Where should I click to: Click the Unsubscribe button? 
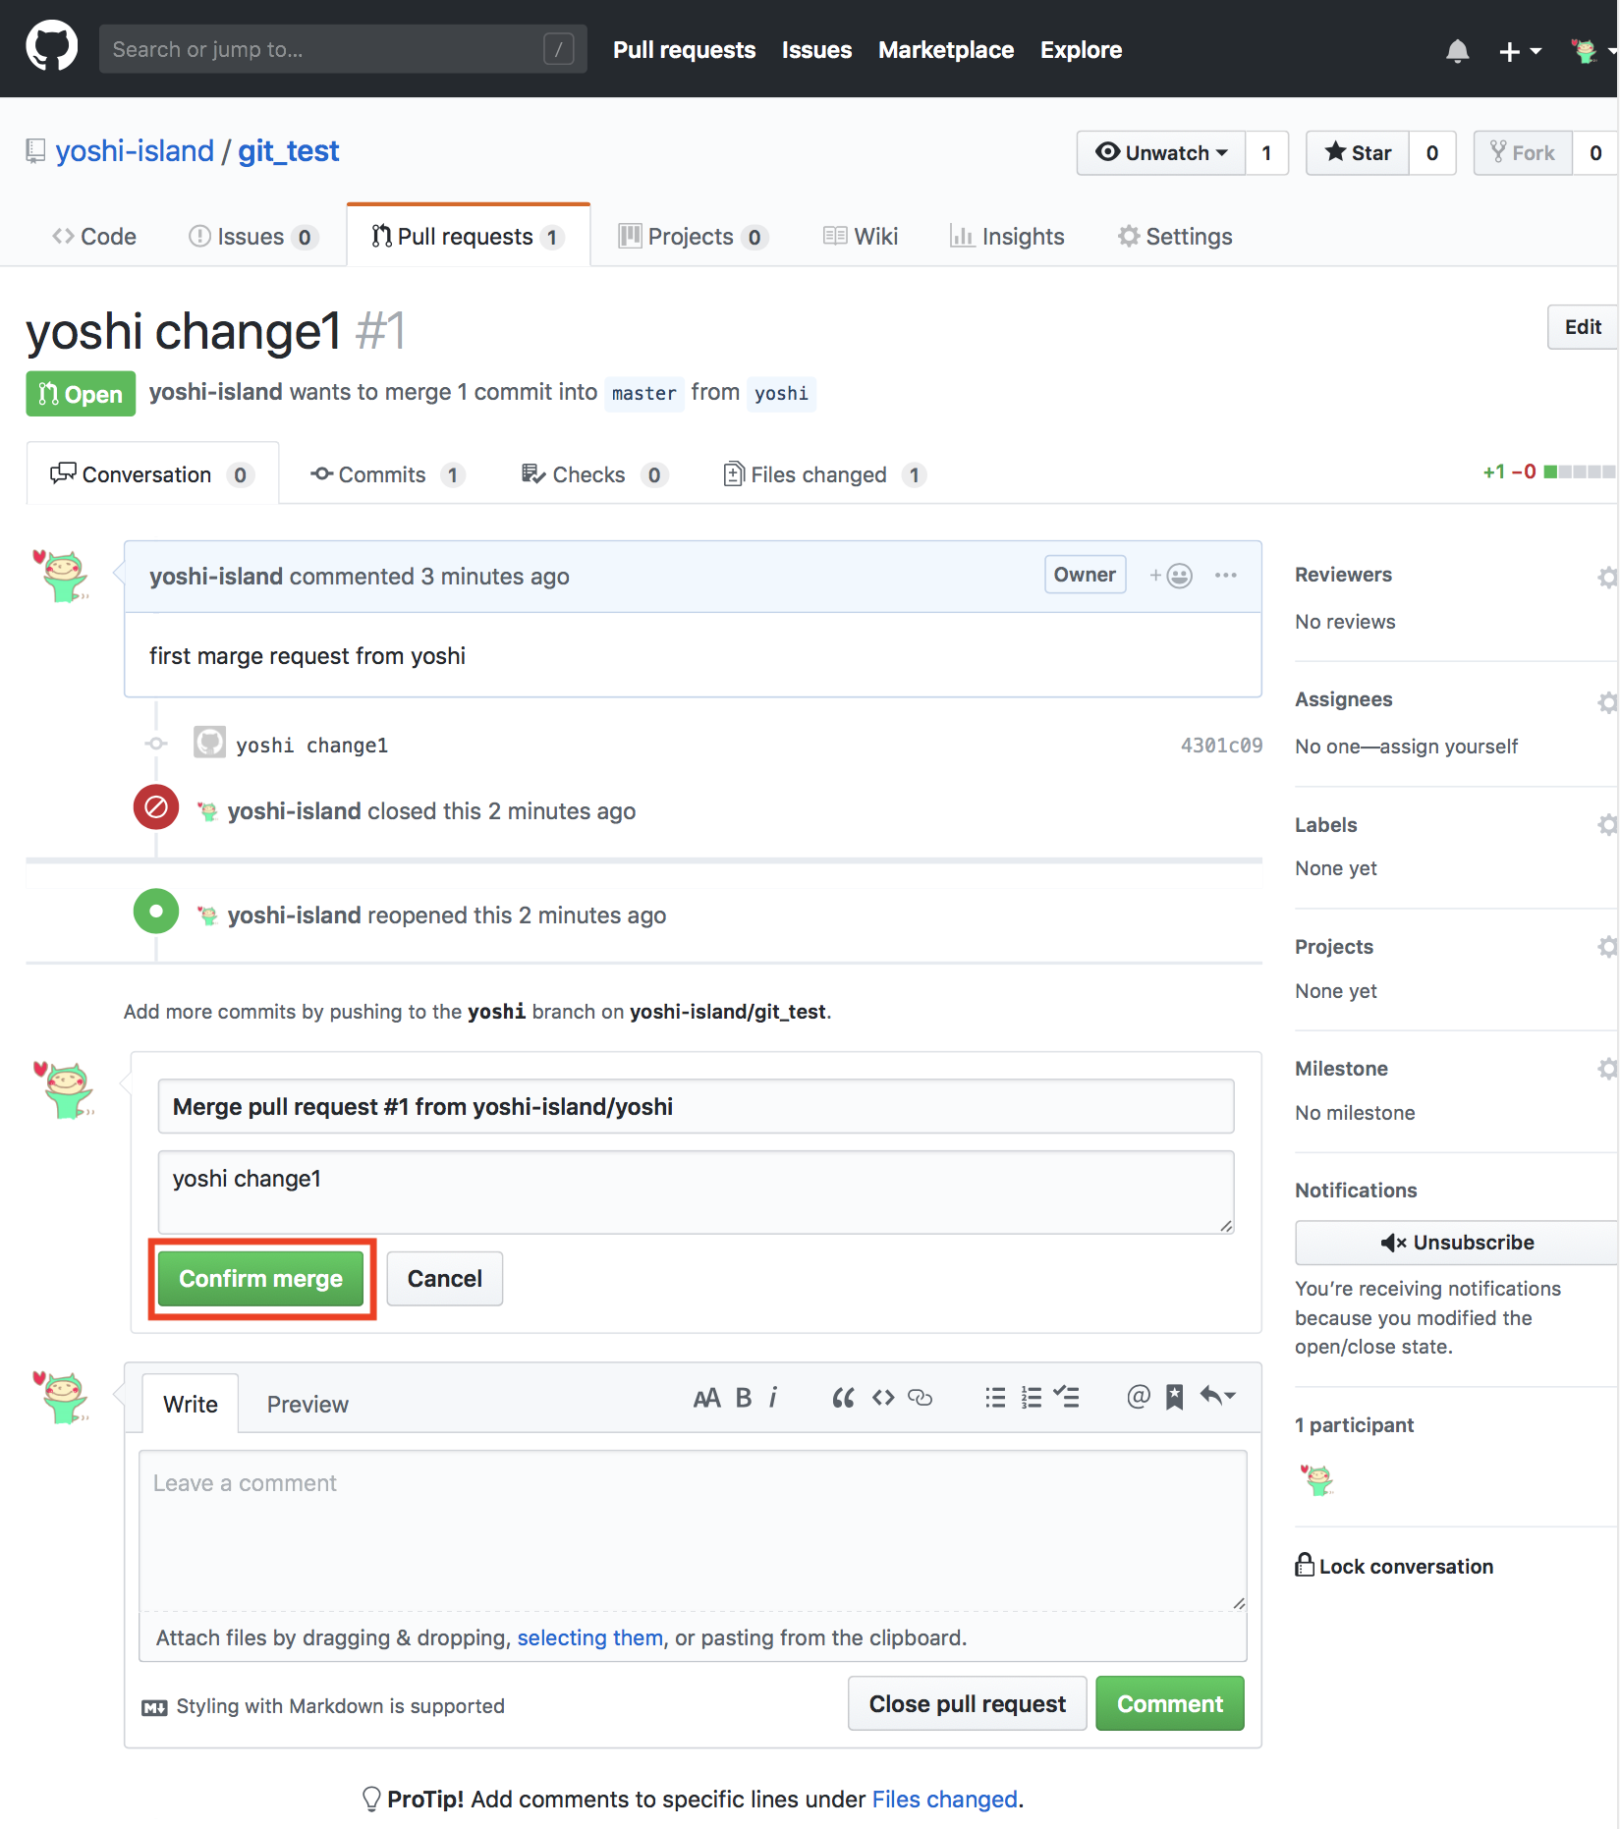[1457, 1243]
